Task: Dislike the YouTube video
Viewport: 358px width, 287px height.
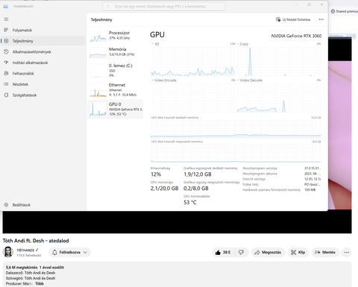Action: 241,252
